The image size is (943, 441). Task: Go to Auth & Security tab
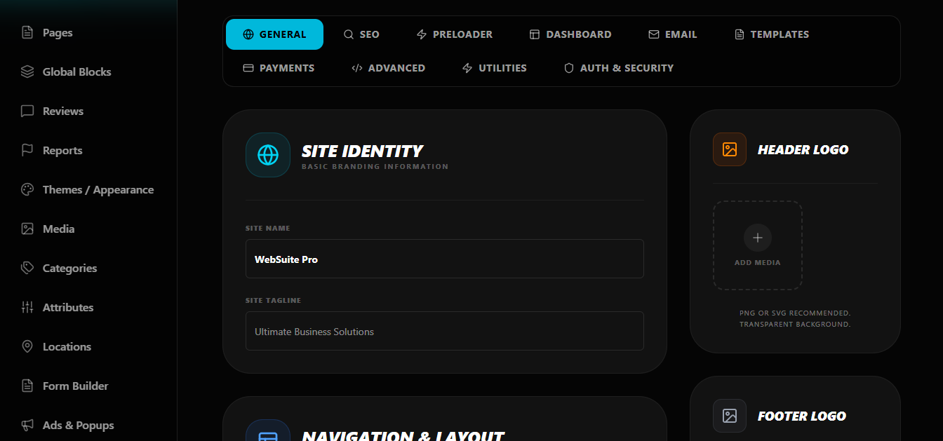click(619, 68)
